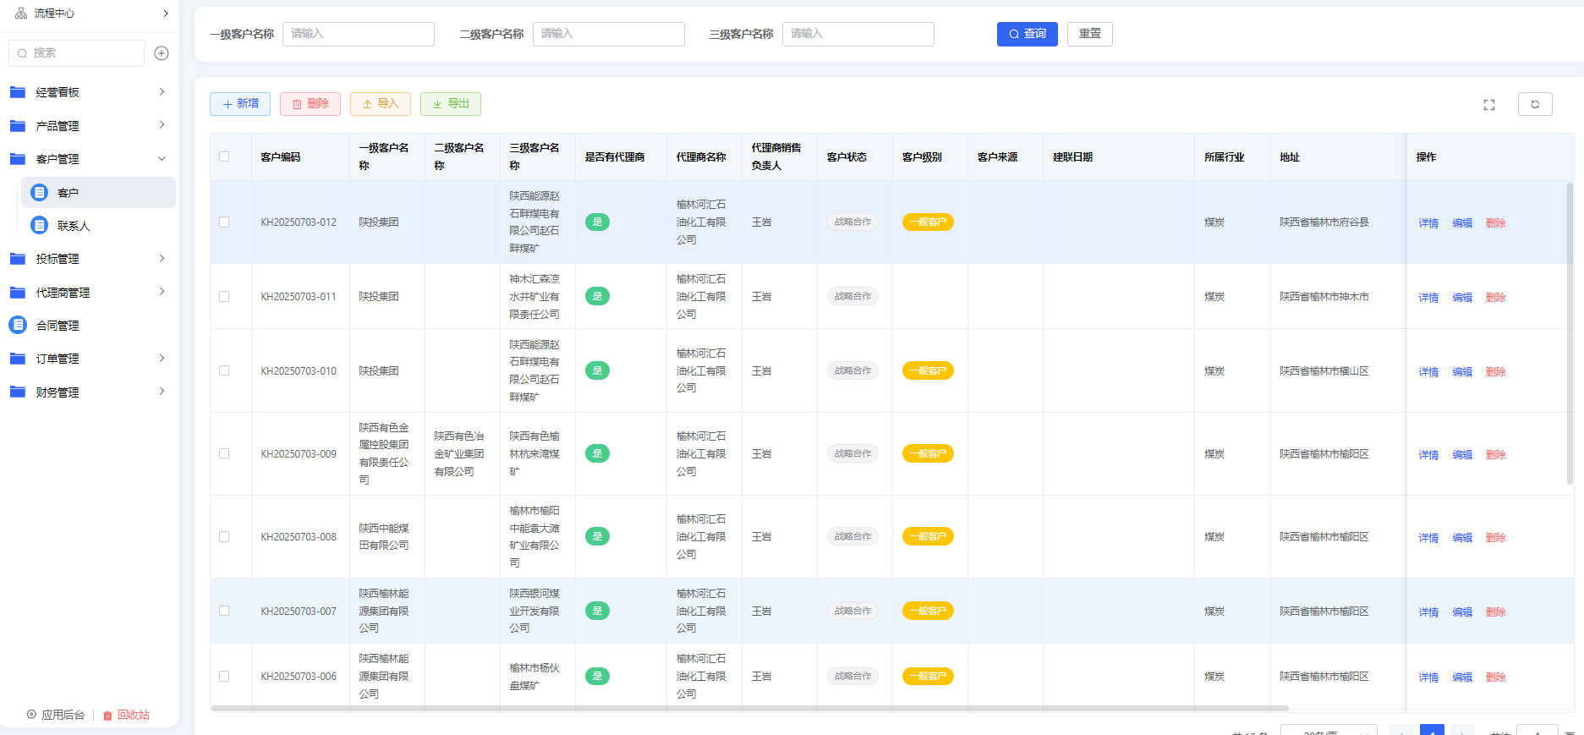
Task: Open 应用后台 via its gear icon
Action: click(31, 715)
